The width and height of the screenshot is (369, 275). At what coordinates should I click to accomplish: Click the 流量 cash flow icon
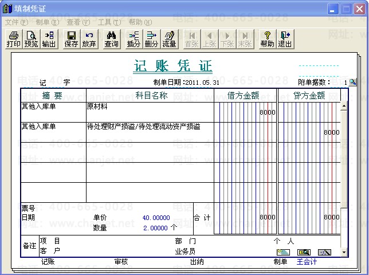point(169,39)
